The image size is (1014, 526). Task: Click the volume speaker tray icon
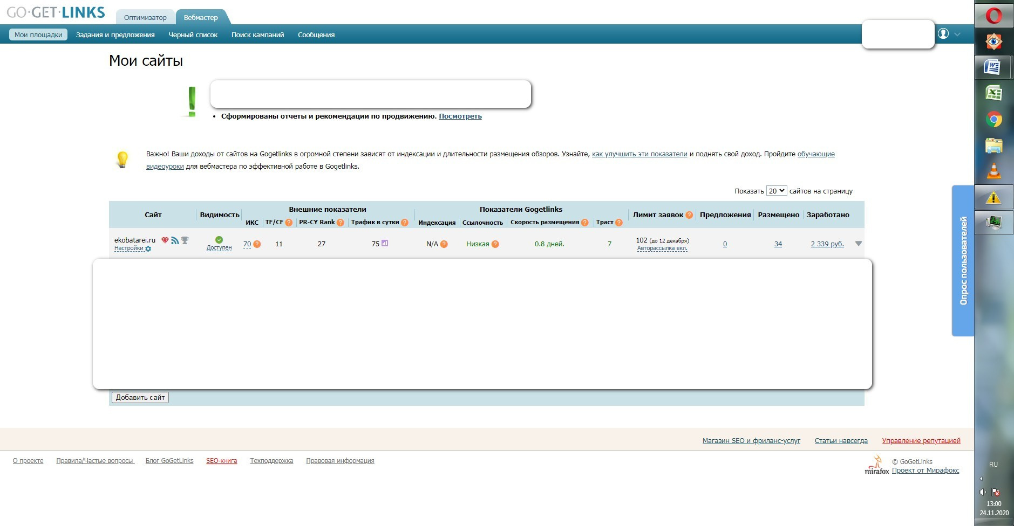tap(983, 492)
